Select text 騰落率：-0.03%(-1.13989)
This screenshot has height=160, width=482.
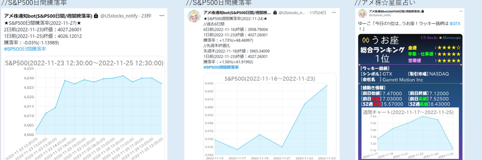pos(31,43)
